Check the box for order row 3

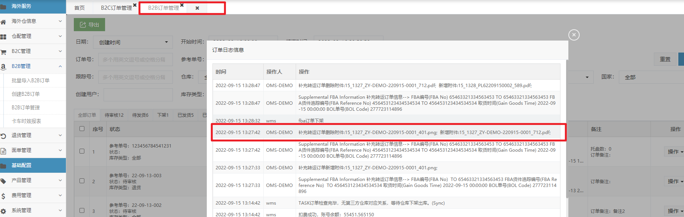82,211
